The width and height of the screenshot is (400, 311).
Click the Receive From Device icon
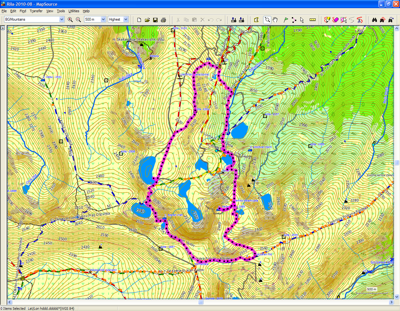point(242,20)
